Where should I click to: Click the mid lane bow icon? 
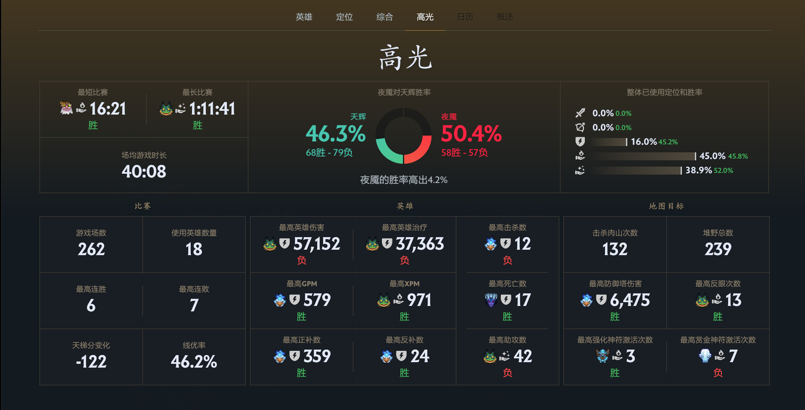coord(580,128)
